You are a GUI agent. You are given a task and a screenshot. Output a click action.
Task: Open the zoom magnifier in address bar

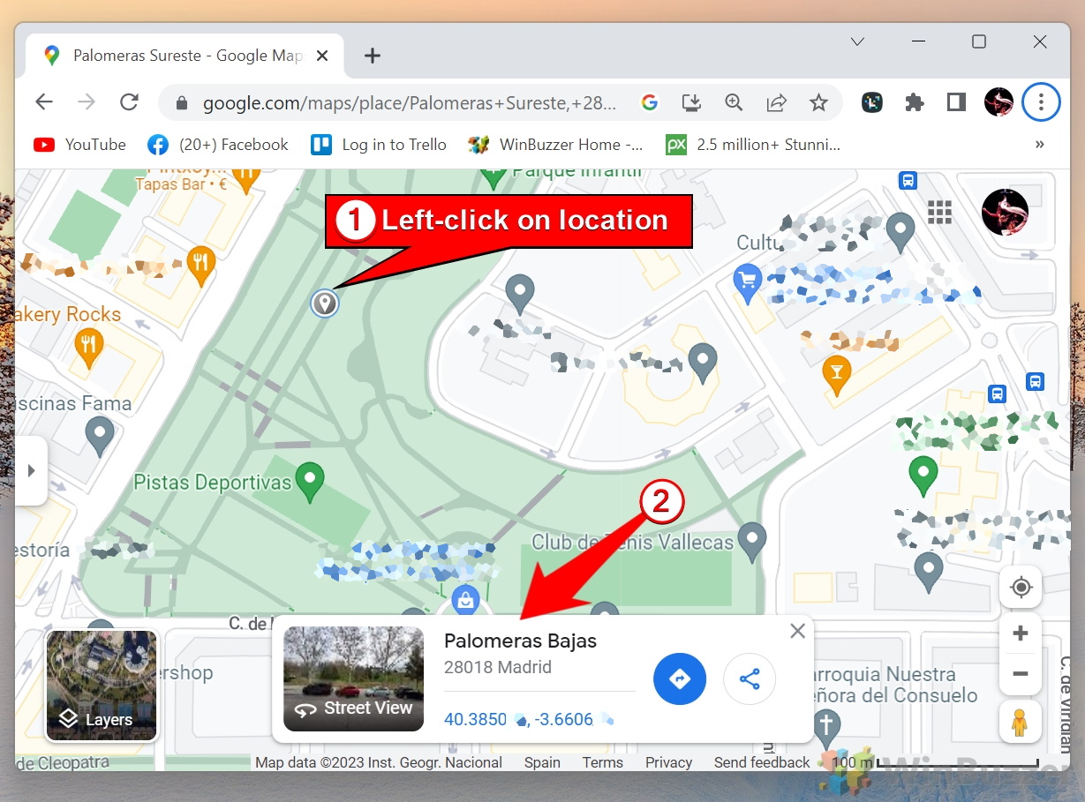coord(734,102)
